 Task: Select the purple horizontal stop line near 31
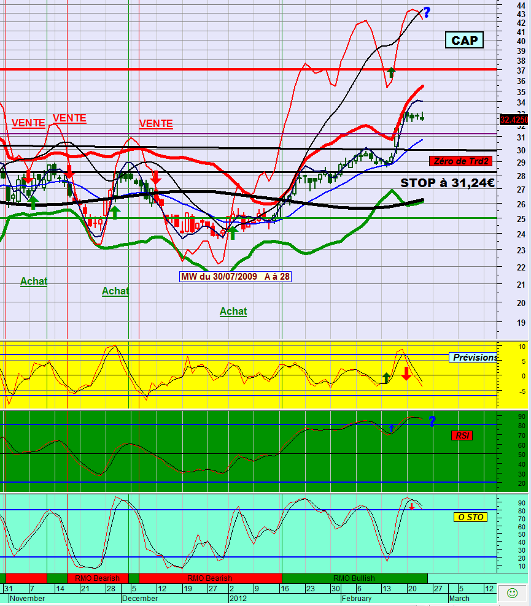248,134
